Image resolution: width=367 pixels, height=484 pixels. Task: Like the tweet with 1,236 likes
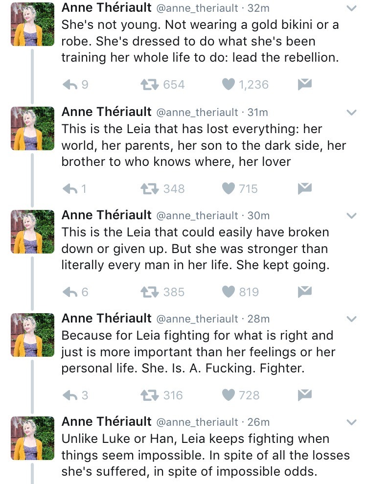229,85
